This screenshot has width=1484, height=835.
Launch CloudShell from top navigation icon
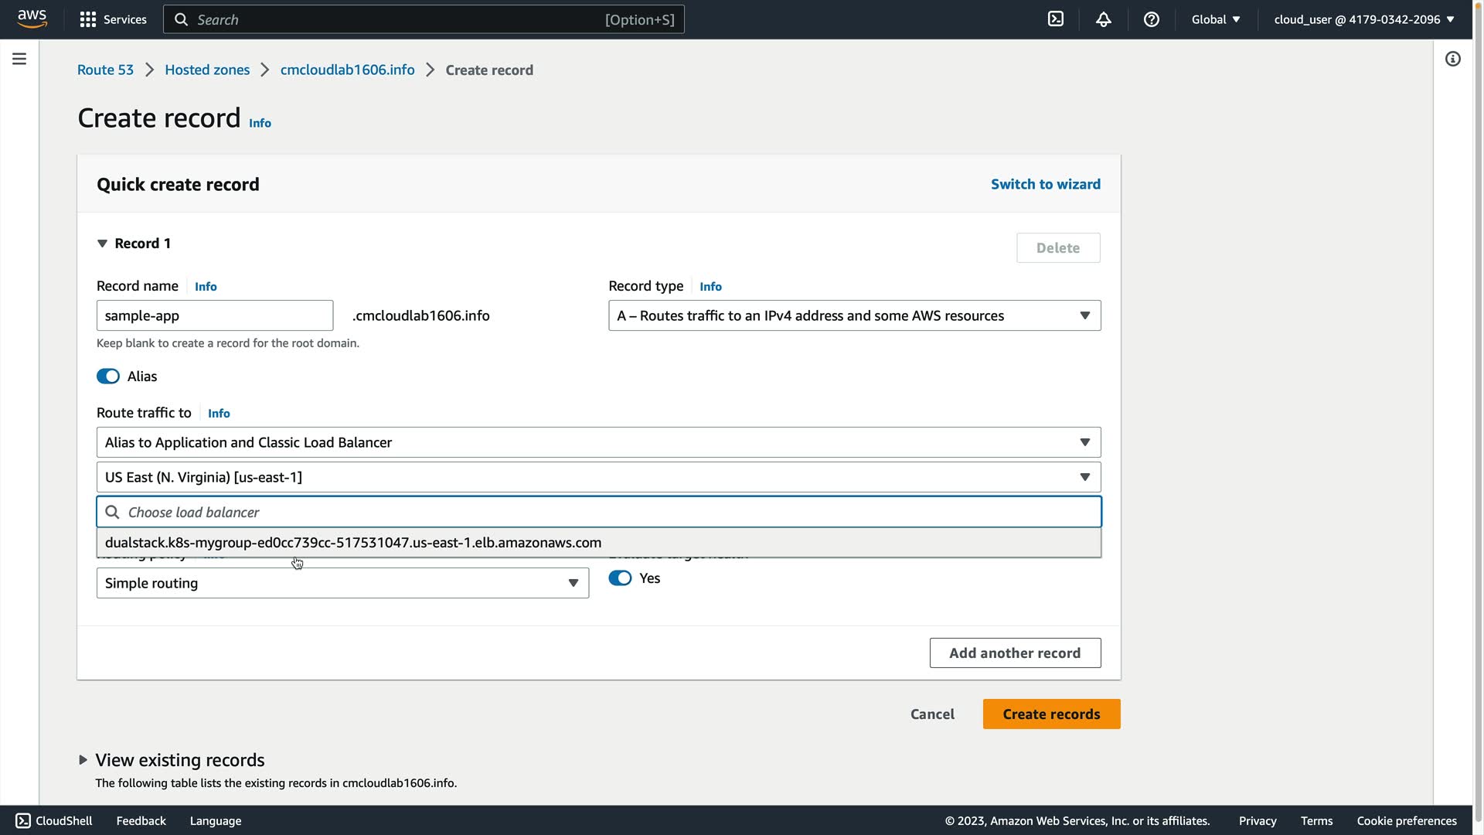1056,19
